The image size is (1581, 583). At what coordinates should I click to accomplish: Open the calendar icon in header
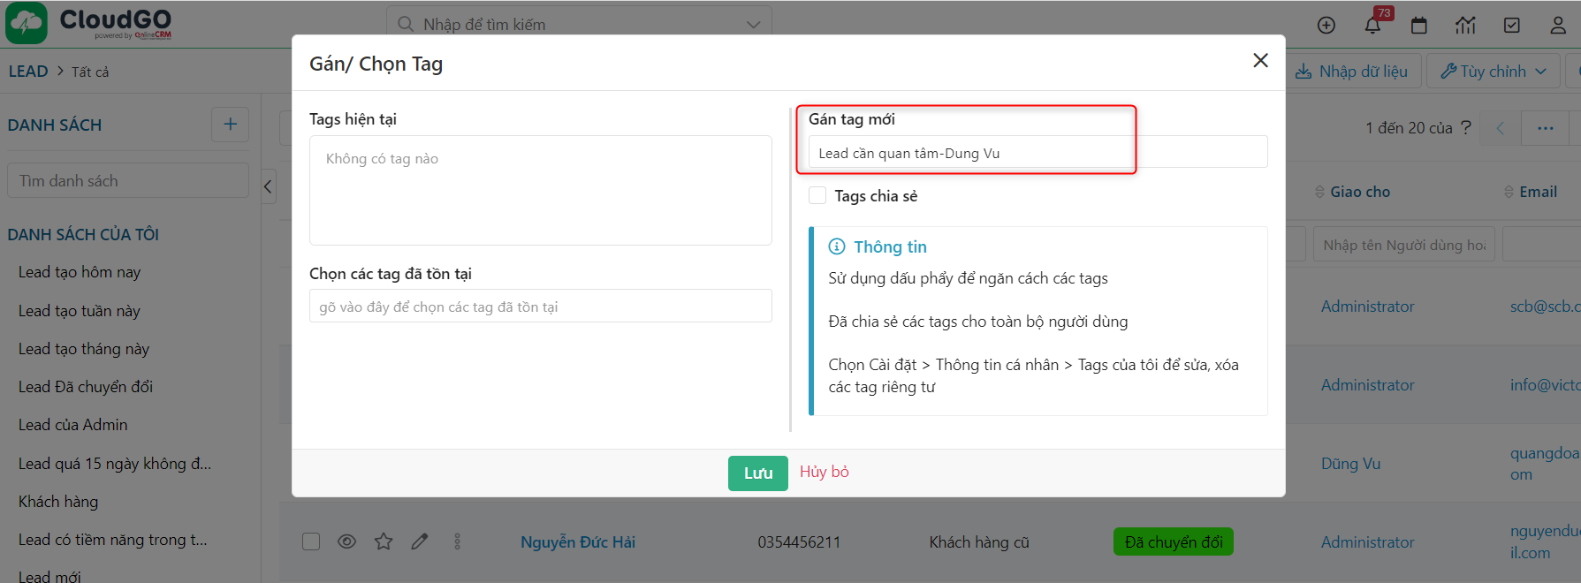1419,26
